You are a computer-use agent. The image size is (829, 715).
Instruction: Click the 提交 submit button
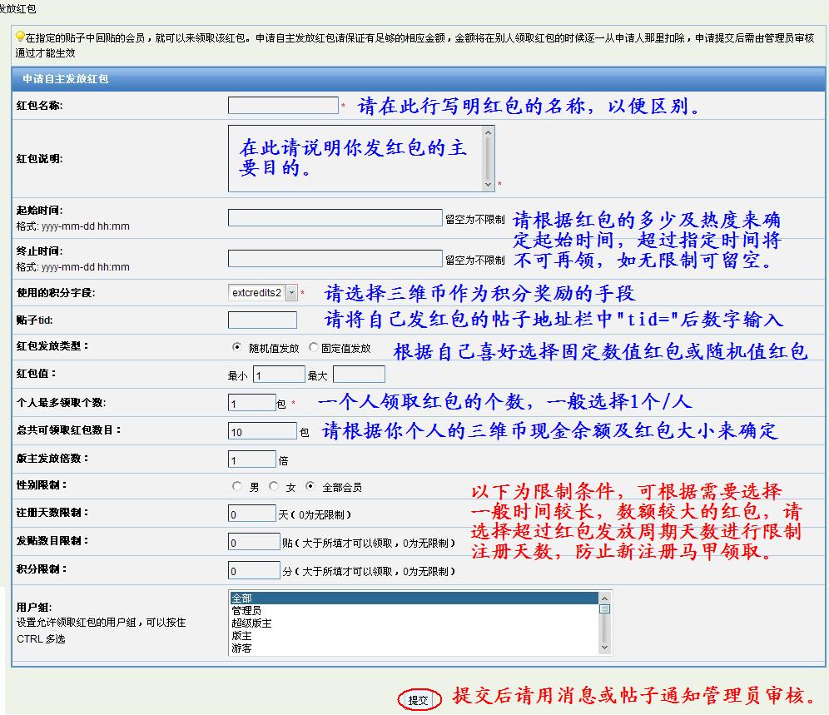[418, 700]
